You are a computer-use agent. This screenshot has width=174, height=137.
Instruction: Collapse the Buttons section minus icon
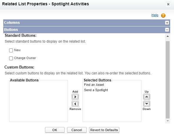coord(167,30)
